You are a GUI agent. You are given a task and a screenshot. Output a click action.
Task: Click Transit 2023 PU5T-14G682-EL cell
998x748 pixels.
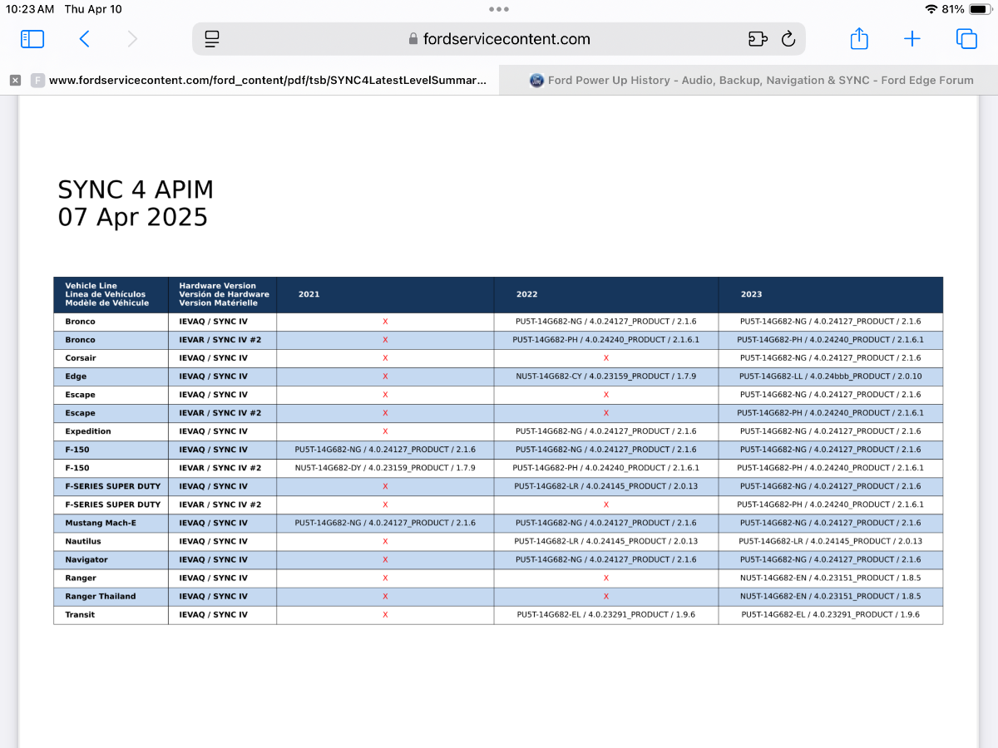click(831, 614)
